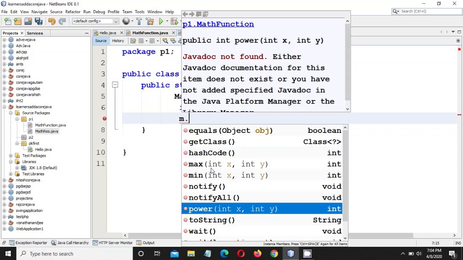Collapse the learnersaddacorejava project node
The height and width of the screenshot is (260, 463).
point(5,107)
